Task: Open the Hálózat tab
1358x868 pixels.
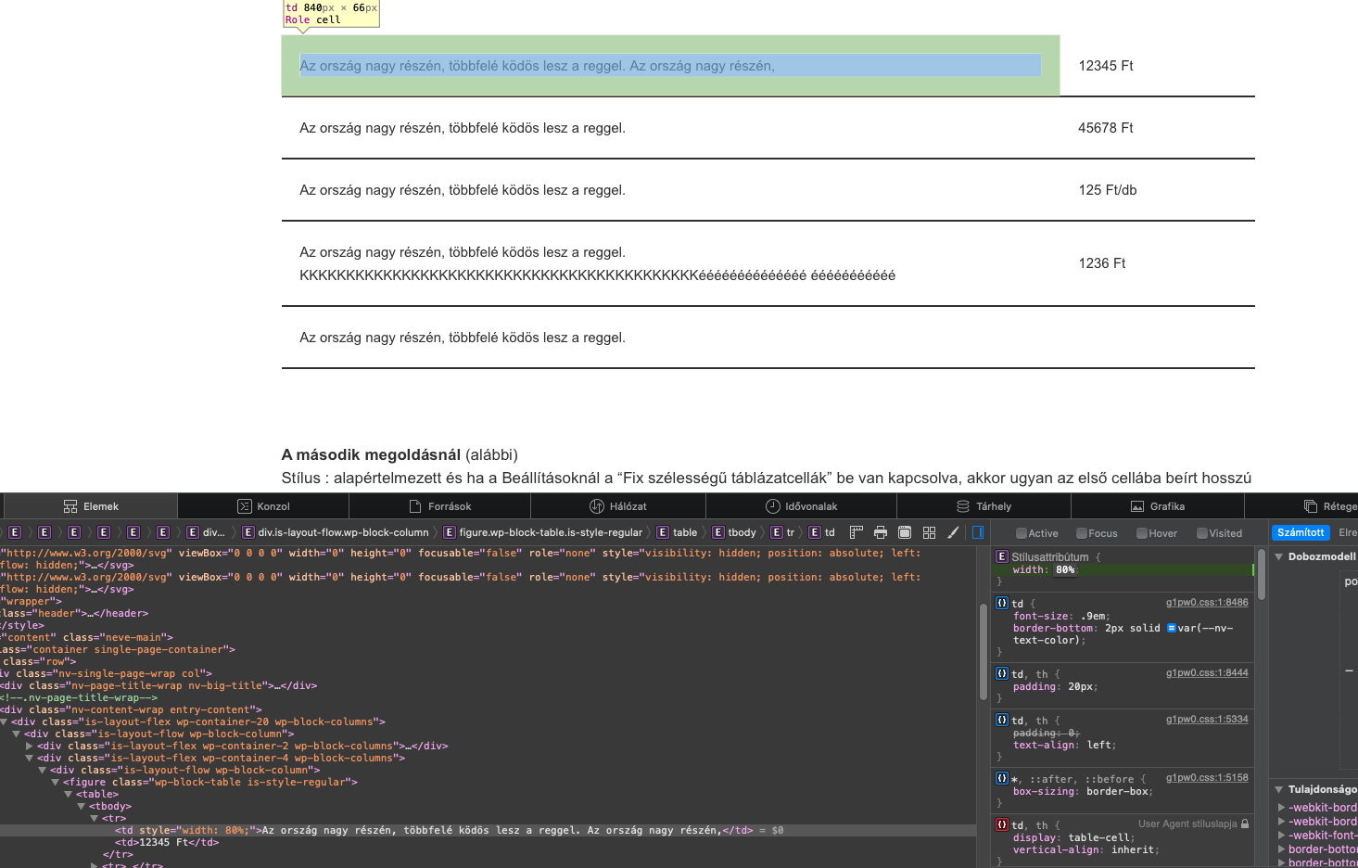Action: point(618,506)
